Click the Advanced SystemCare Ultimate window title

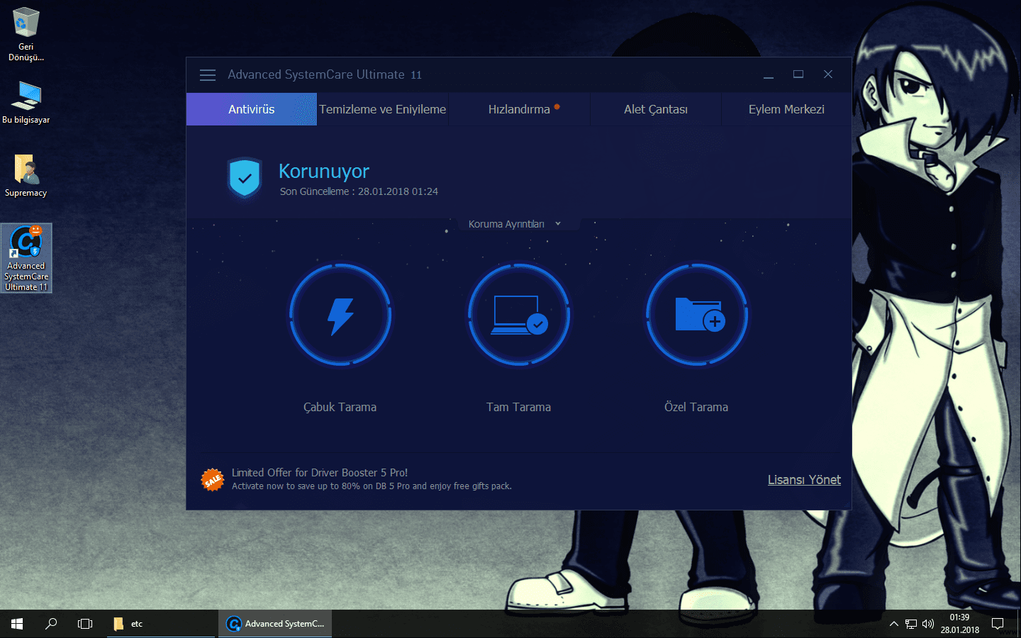325,74
